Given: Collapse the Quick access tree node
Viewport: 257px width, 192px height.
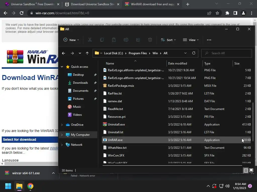Looking at the screenshot, I should pyautogui.click(x=62, y=66).
